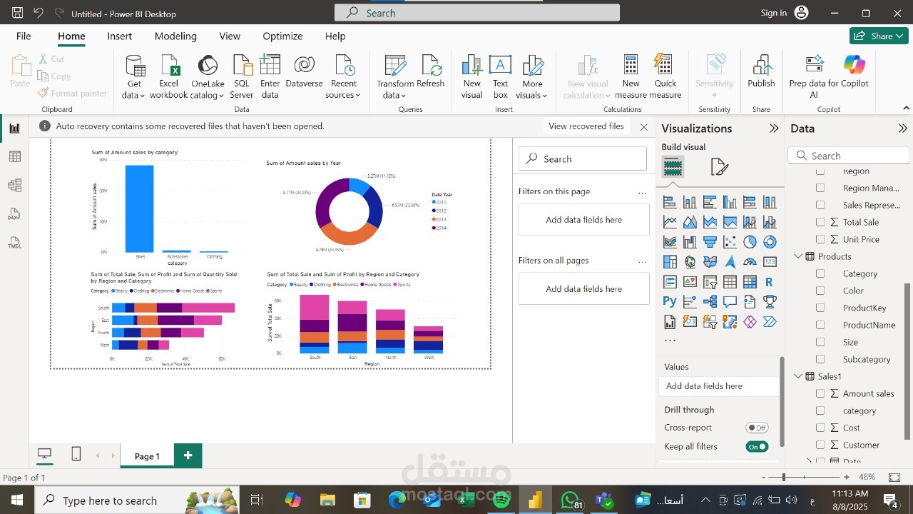Collapse the Sales1 table fields
The image size is (913, 514).
click(x=798, y=376)
